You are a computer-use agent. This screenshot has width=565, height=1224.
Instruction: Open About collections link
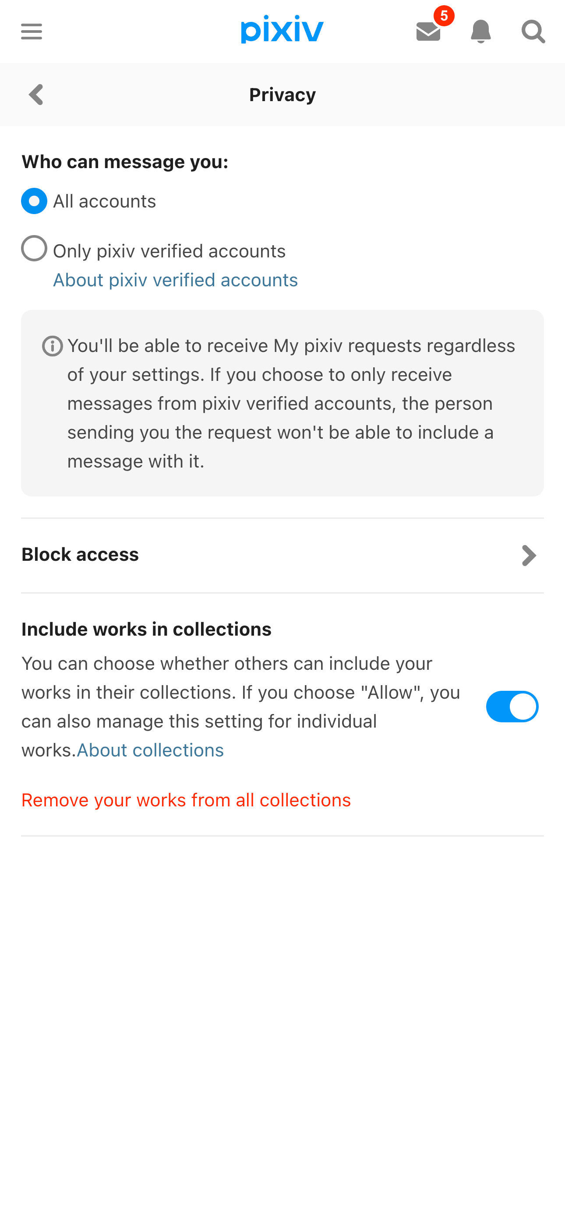(150, 750)
